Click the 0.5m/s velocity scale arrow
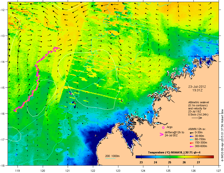Image resolution: width=224 pixels, height=173 pixels. point(197,118)
